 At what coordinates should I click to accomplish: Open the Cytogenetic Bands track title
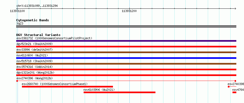point(33,20)
